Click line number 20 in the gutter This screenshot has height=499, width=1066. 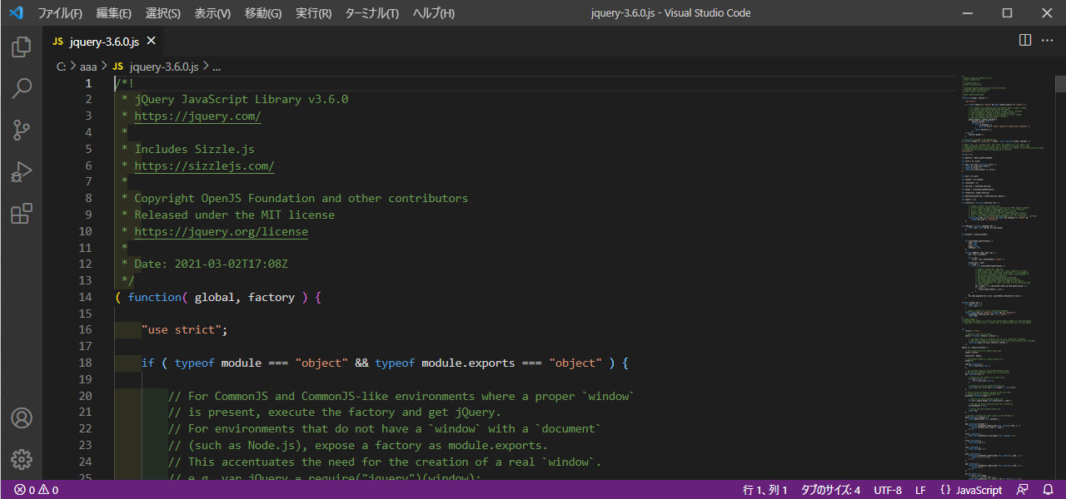coord(86,396)
